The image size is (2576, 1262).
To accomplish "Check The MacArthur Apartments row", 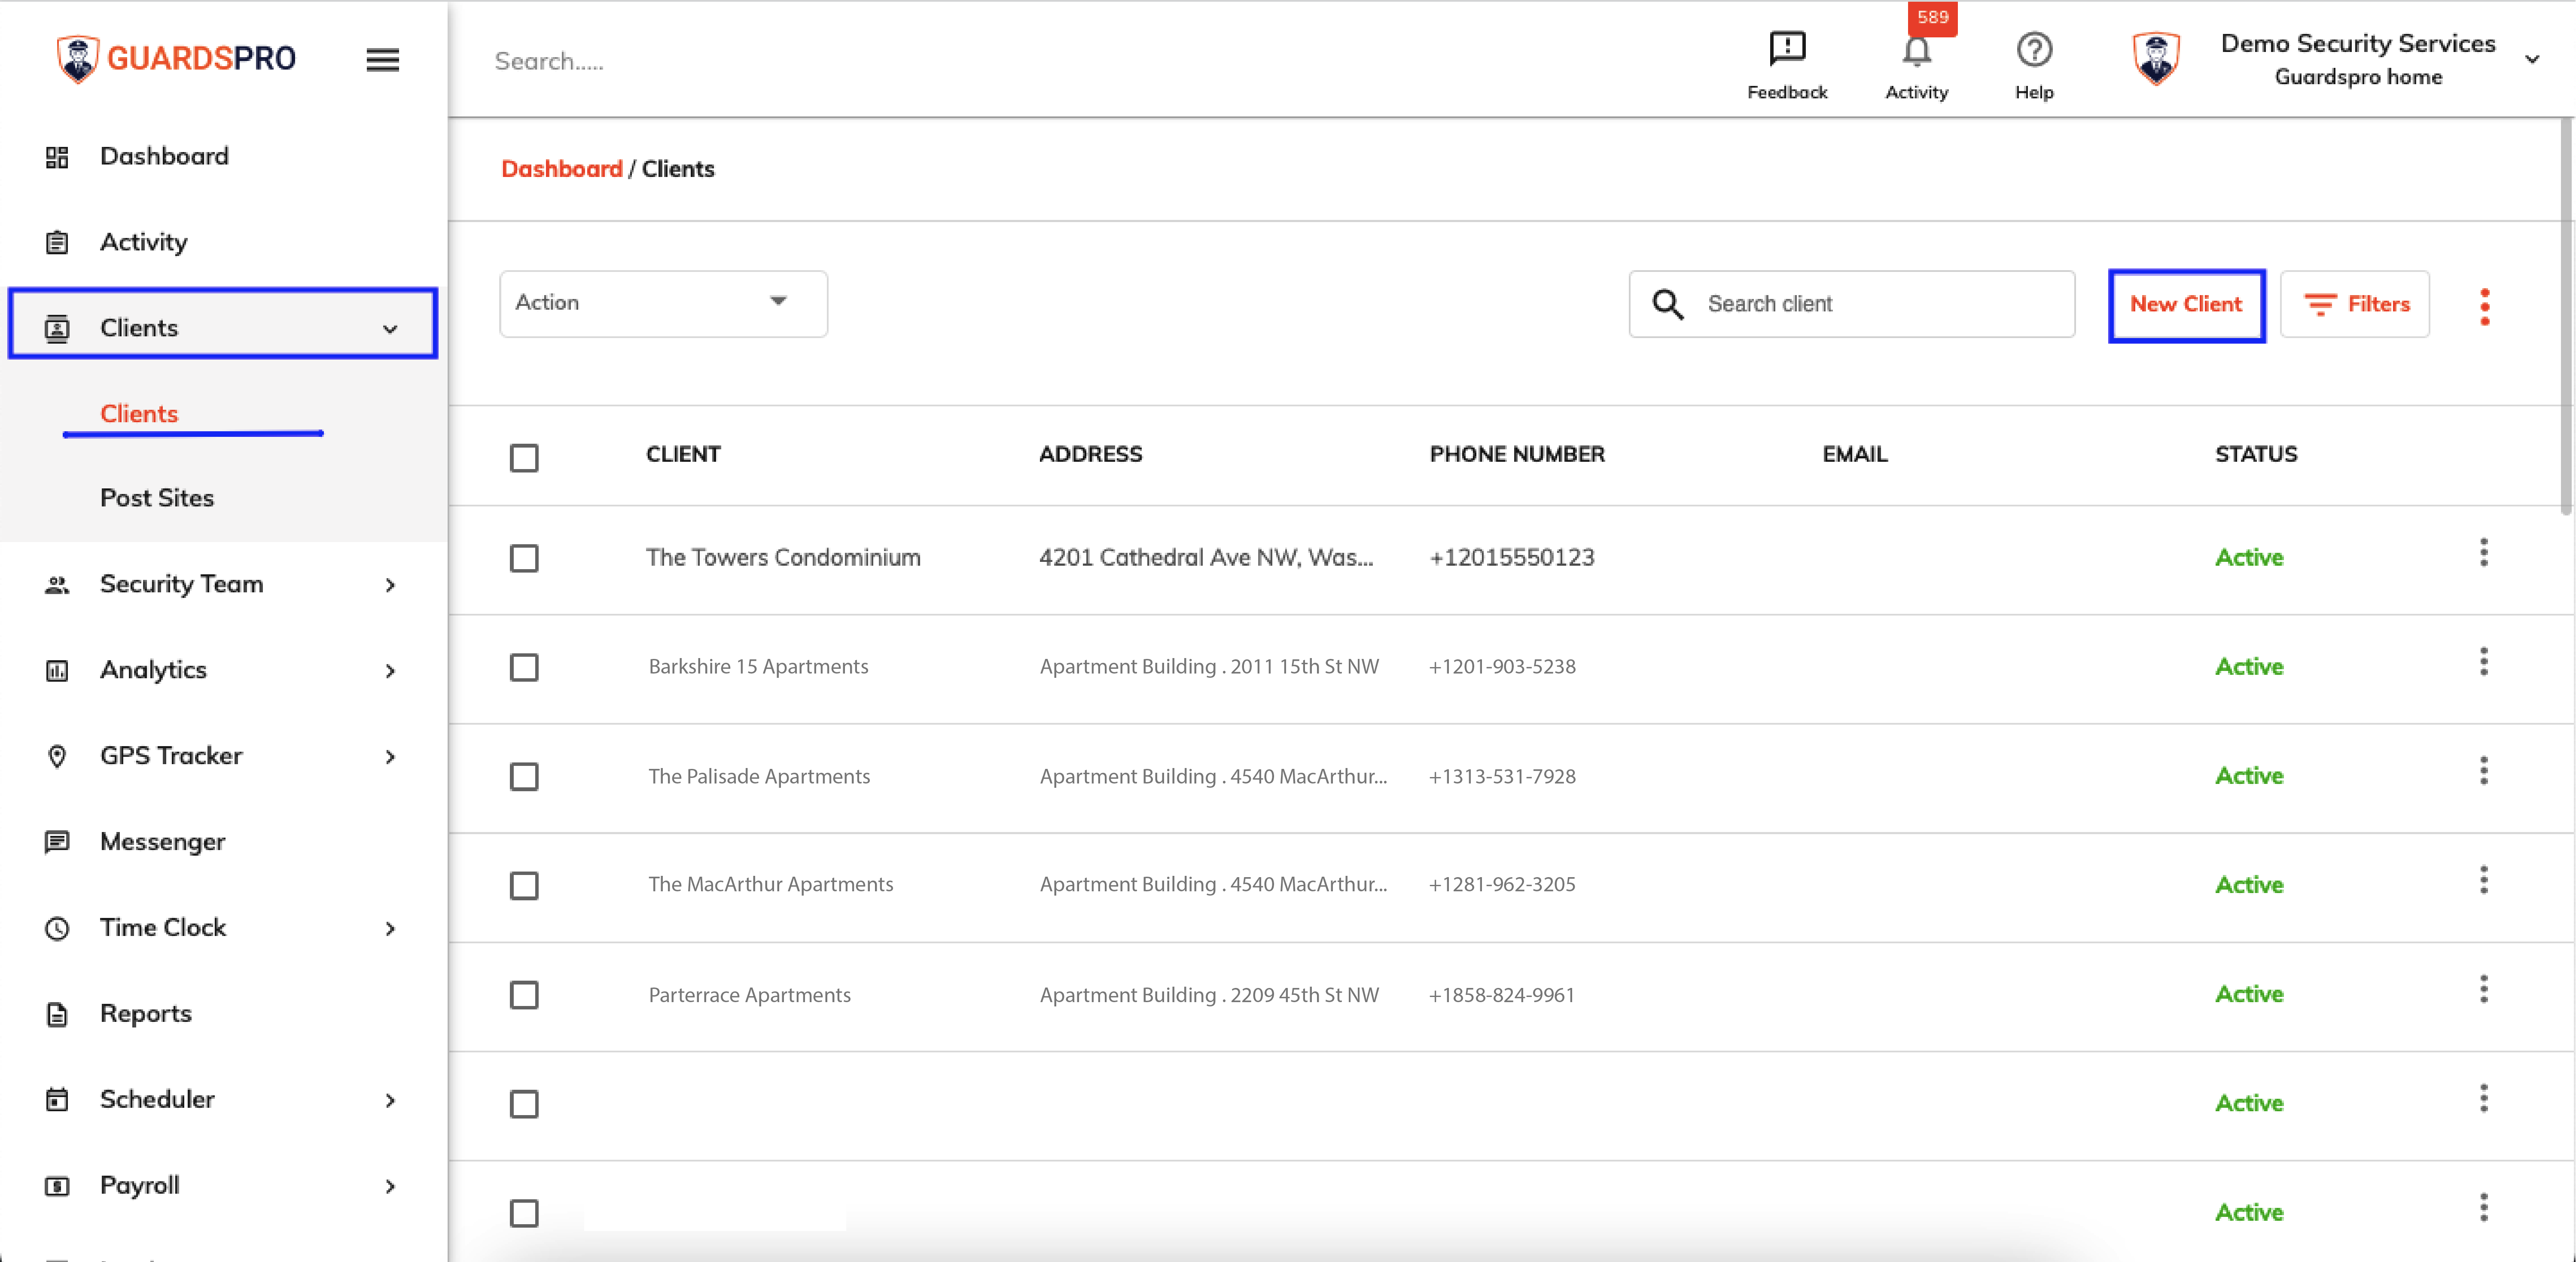I will tap(524, 886).
